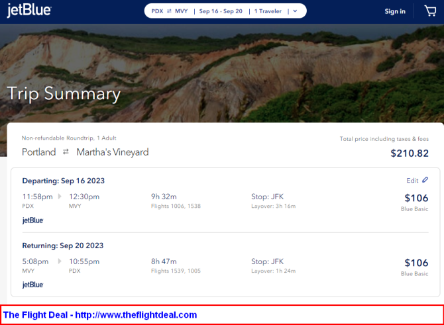Image resolution: width=444 pixels, height=325 pixels.
Task: Click Blue Basic under departing fare
Action: point(415,209)
